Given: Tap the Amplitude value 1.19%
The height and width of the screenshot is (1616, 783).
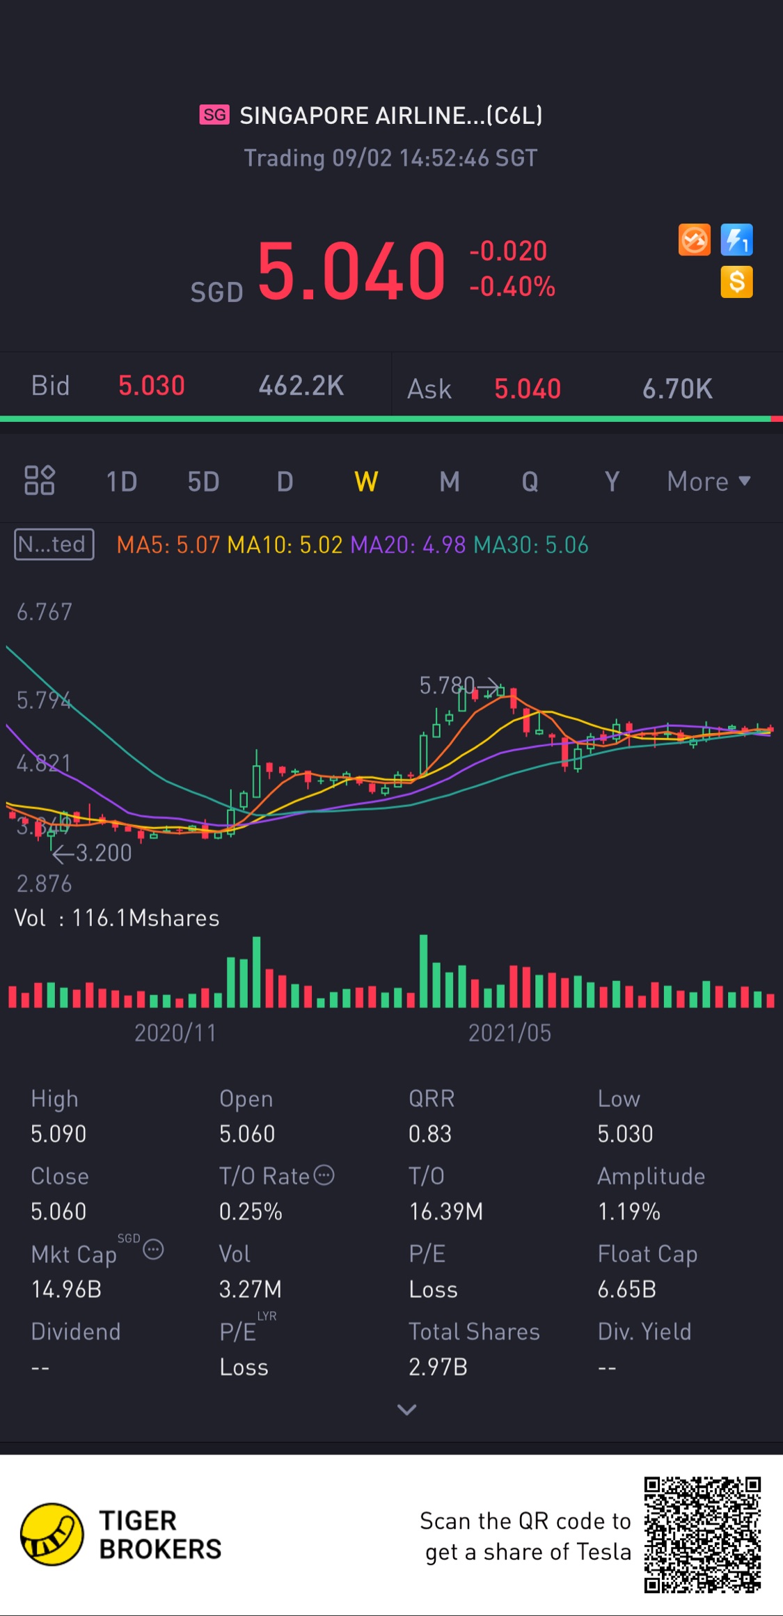Looking at the screenshot, I should [x=629, y=1211].
